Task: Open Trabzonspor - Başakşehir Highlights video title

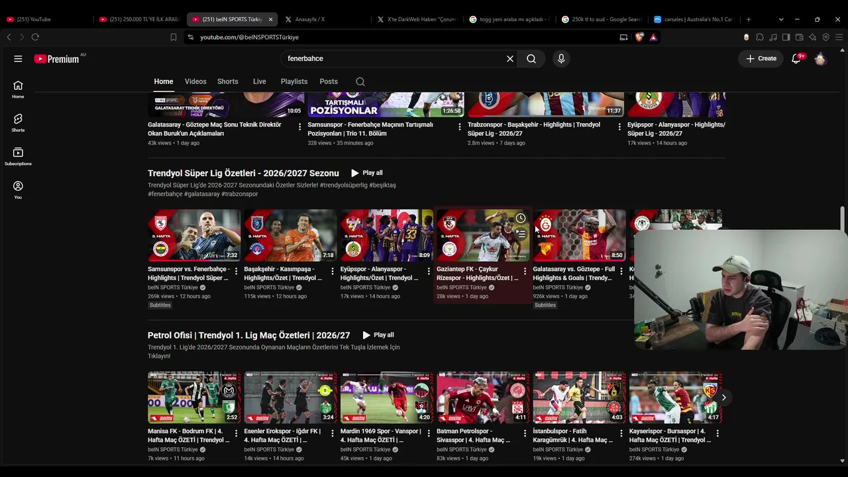Action: (x=534, y=129)
